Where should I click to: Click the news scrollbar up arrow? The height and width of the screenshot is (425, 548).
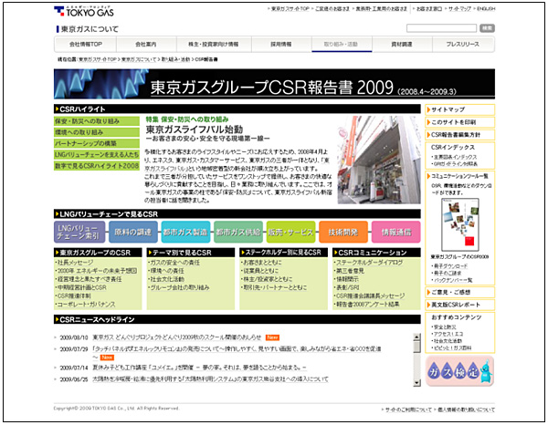click(x=416, y=337)
